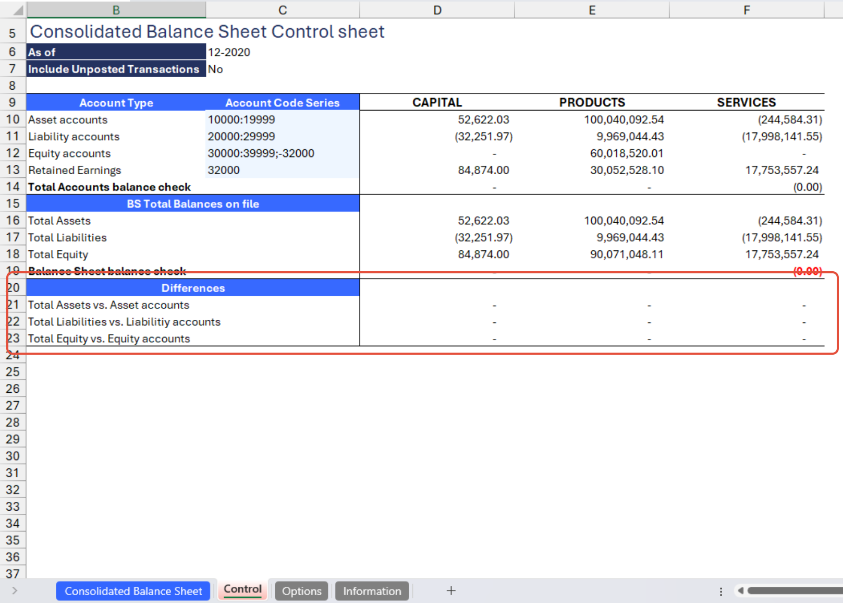Click Total Equity row label
Screen dimensions: 843x603
click(58, 255)
